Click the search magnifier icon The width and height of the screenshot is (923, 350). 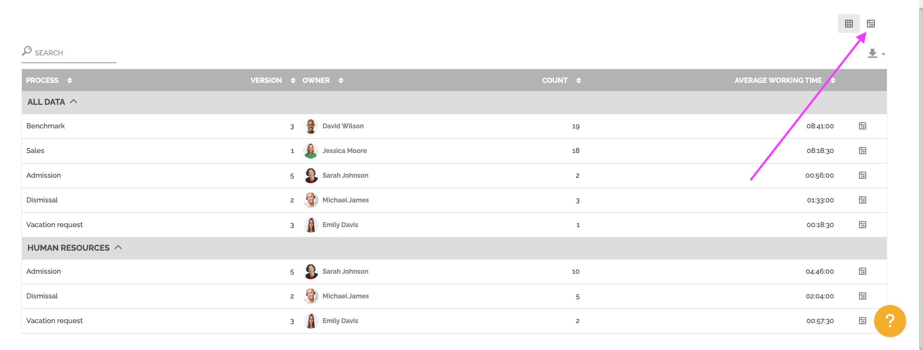(x=27, y=51)
